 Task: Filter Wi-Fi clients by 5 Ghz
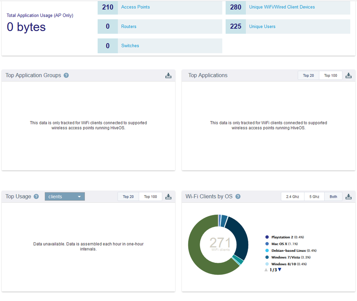314,197
